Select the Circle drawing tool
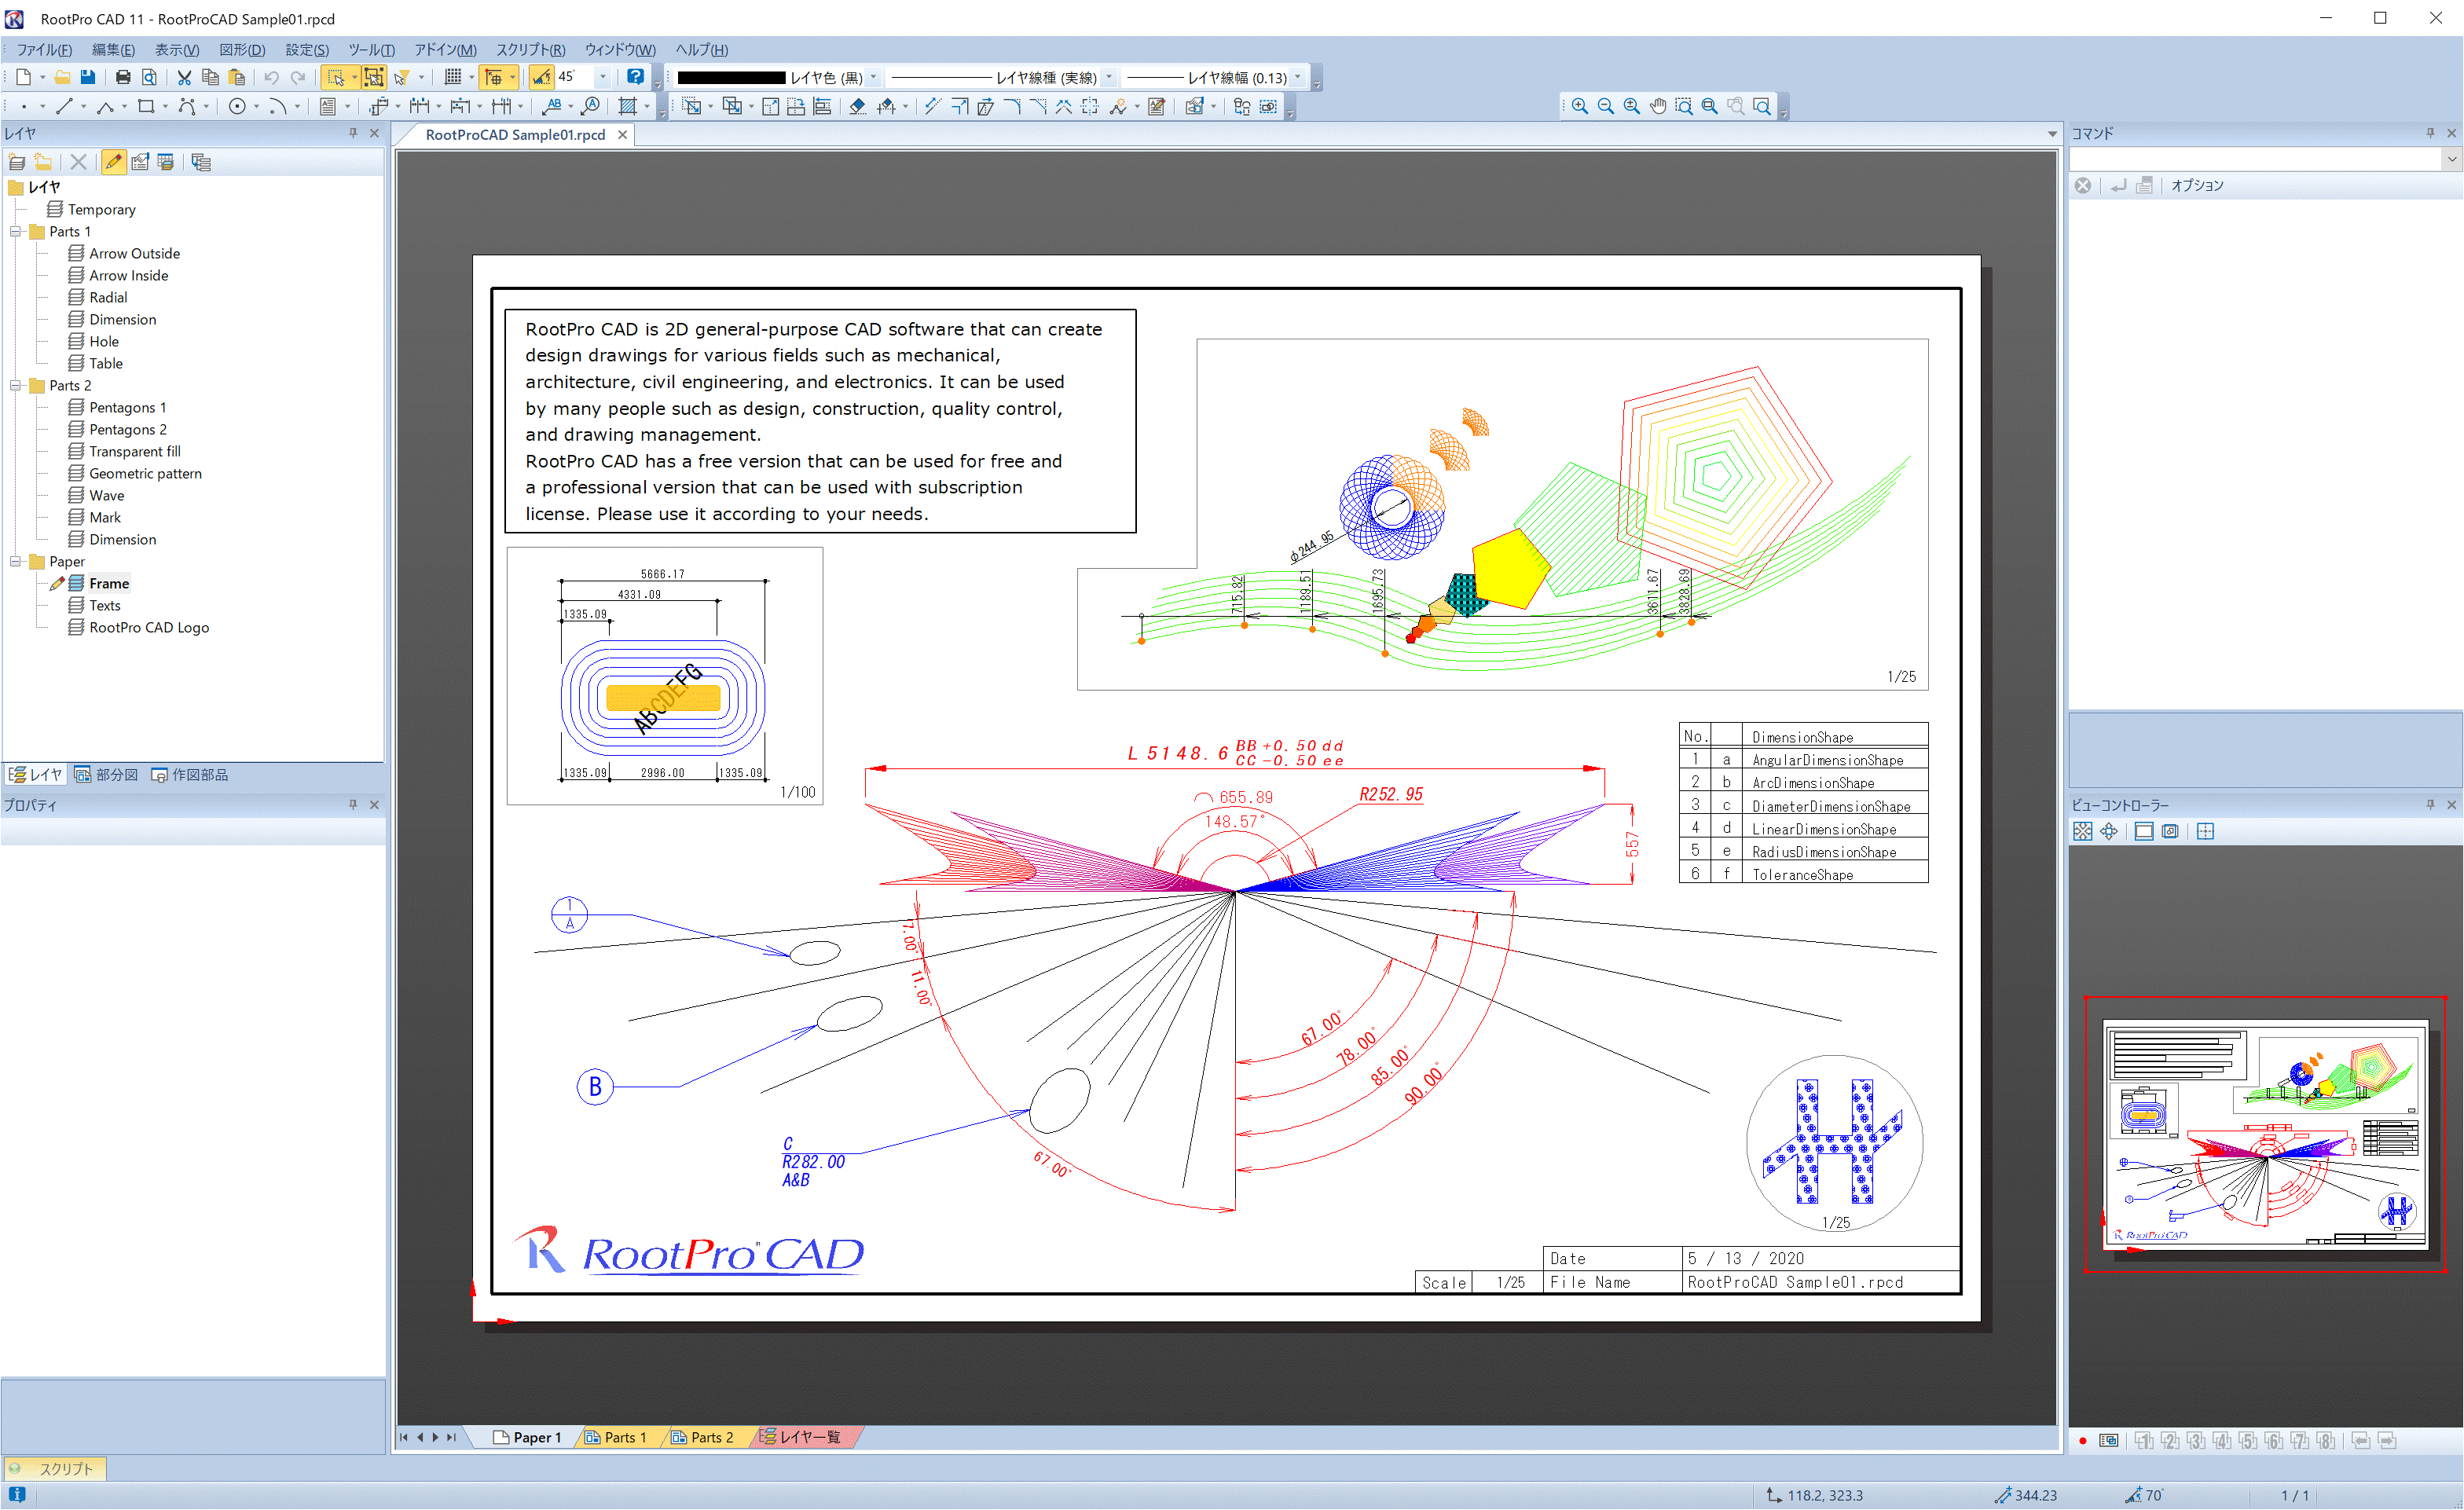The height and width of the screenshot is (1510, 2464). (237, 106)
